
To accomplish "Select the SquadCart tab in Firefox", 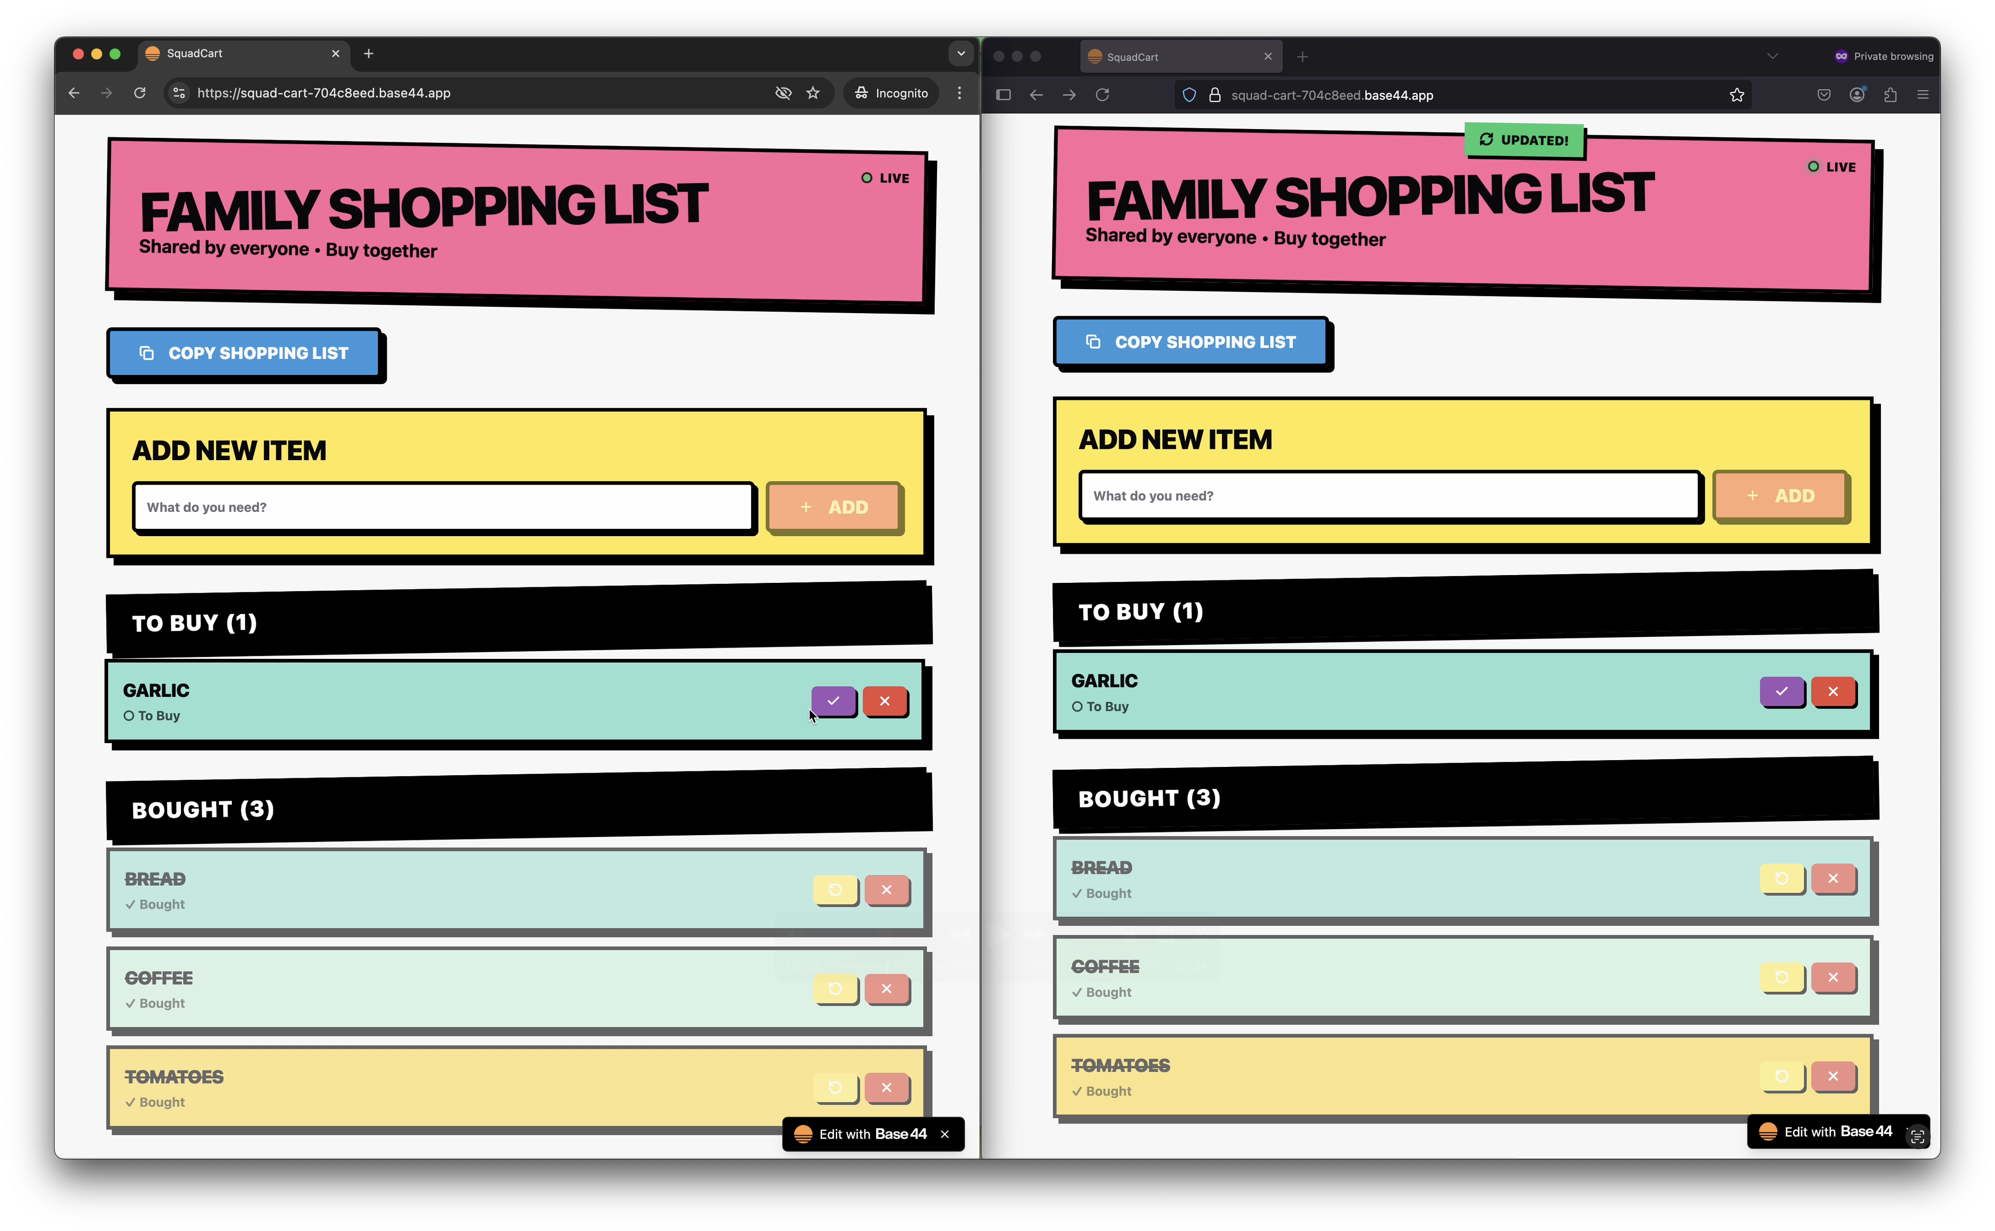I will click(1172, 57).
